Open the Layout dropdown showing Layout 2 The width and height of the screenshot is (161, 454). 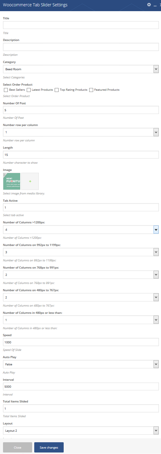click(x=81, y=430)
